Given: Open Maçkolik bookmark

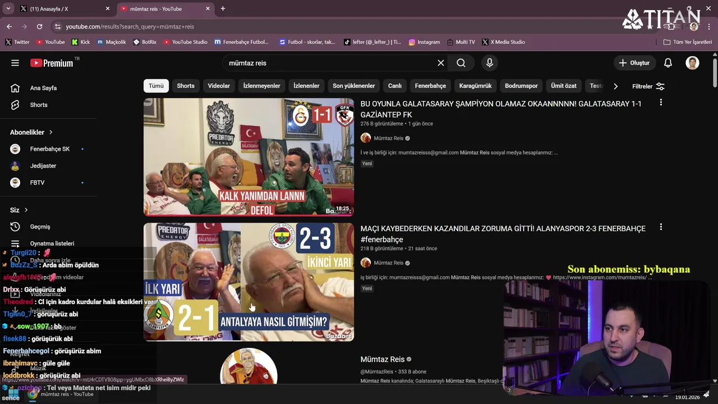Looking at the screenshot, I should [x=112, y=42].
